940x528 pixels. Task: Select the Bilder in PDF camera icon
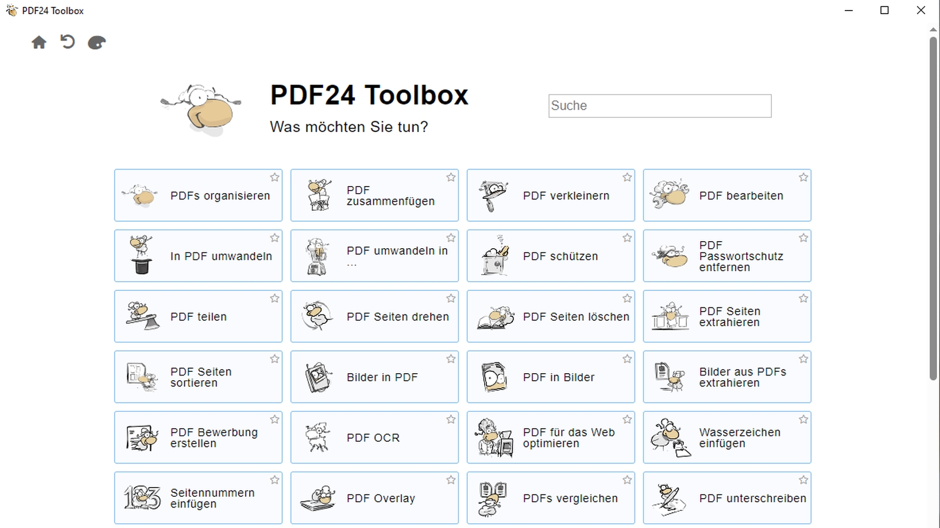pyautogui.click(x=317, y=377)
